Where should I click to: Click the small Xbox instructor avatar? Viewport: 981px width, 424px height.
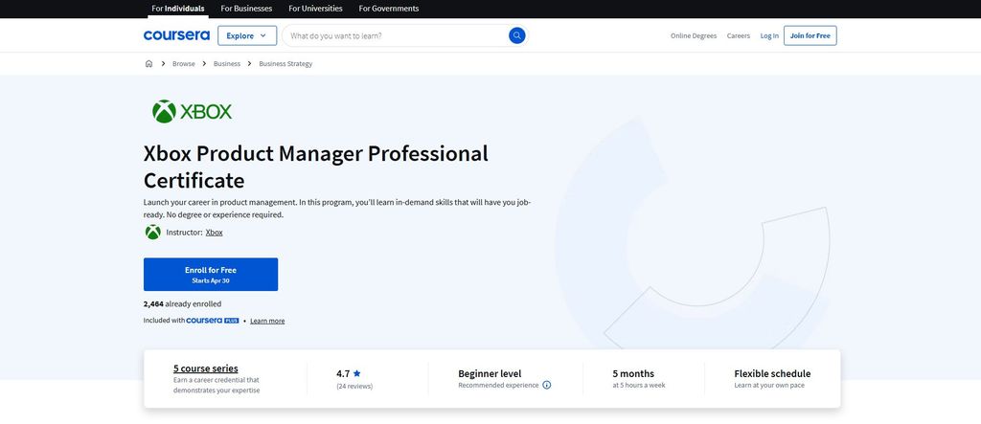point(152,232)
